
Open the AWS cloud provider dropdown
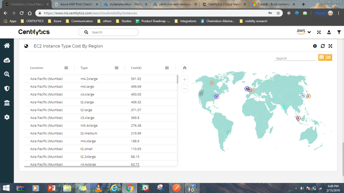tap(304, 32)
